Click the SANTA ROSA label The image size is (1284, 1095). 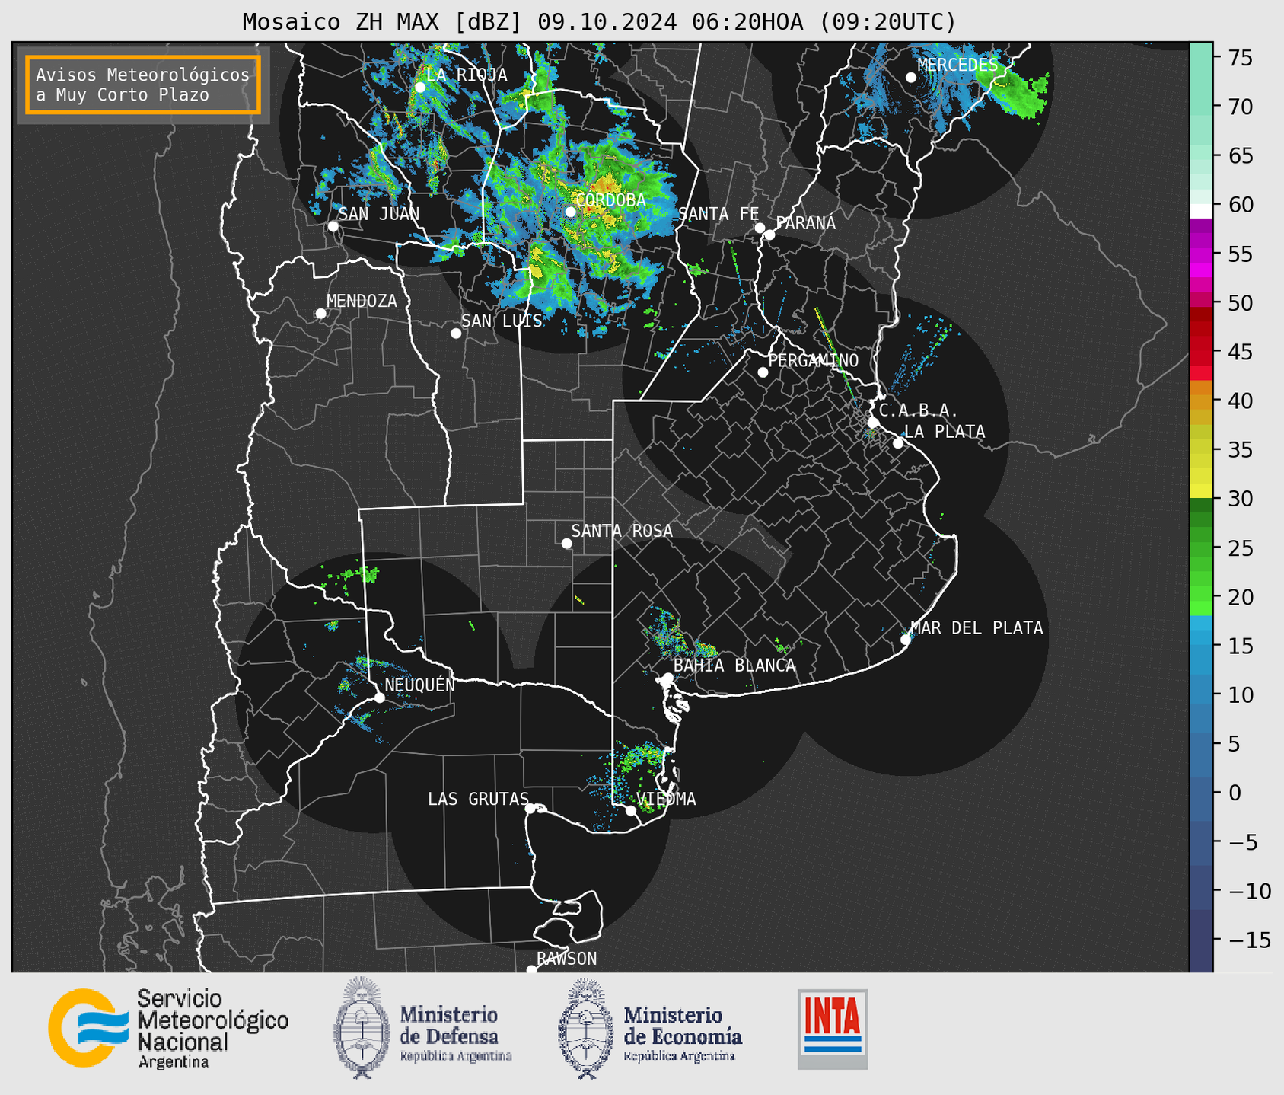coord(622,531)
